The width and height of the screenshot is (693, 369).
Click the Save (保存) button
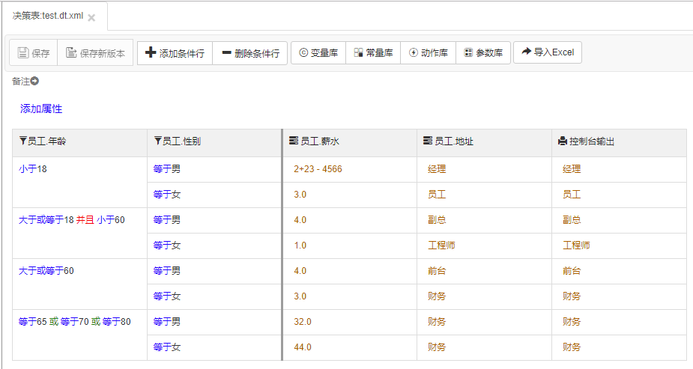pos(34,53)
